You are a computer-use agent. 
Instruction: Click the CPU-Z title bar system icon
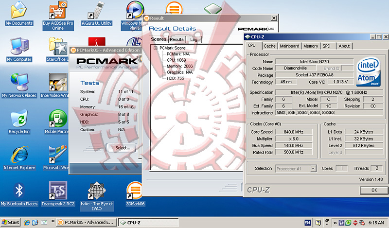click(x=248, y=37)
